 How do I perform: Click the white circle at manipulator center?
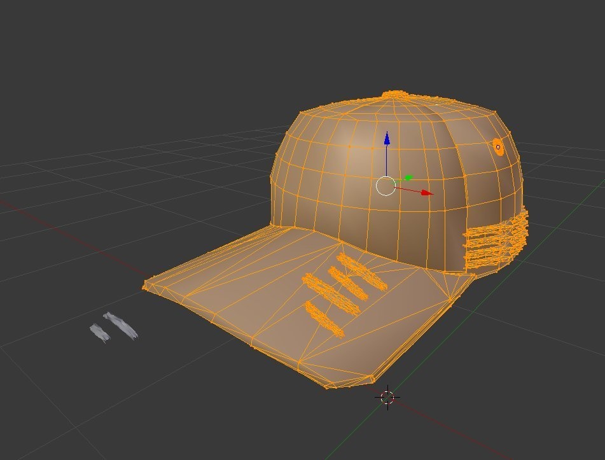[386, 186]
